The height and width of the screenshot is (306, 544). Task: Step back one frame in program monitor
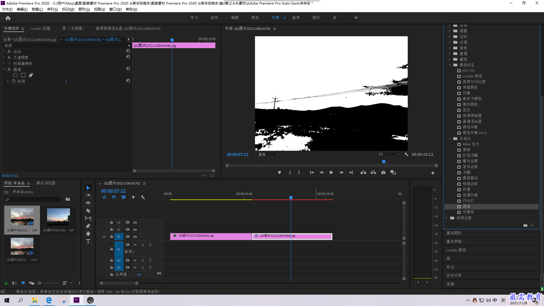[x=322, y=173]
